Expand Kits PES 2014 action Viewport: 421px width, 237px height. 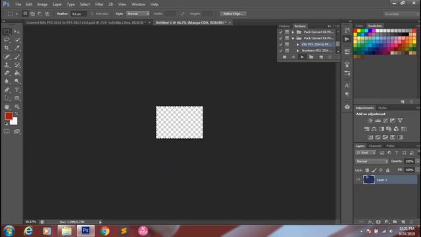point(298,44)
